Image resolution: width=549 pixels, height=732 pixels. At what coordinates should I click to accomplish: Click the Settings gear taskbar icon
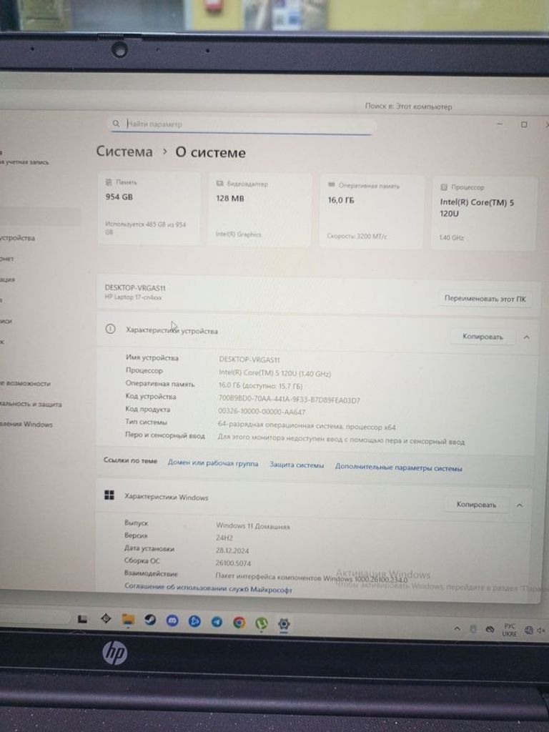point(284,623)
